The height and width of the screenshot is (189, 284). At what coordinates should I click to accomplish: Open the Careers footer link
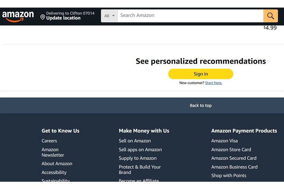(49, 141)
